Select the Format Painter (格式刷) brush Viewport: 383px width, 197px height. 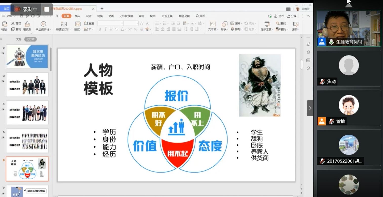pyautogui.click(x=27, y=24)
